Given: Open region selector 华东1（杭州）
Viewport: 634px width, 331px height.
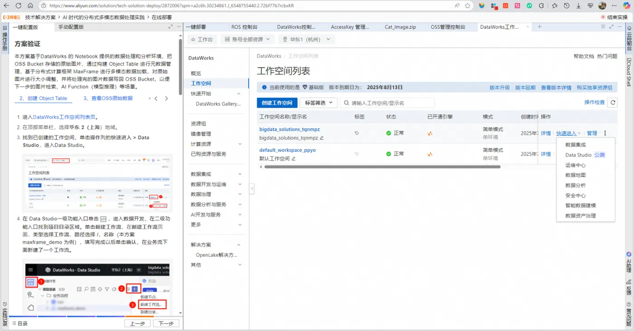Looking at the screenshot, I should [307, 39].
